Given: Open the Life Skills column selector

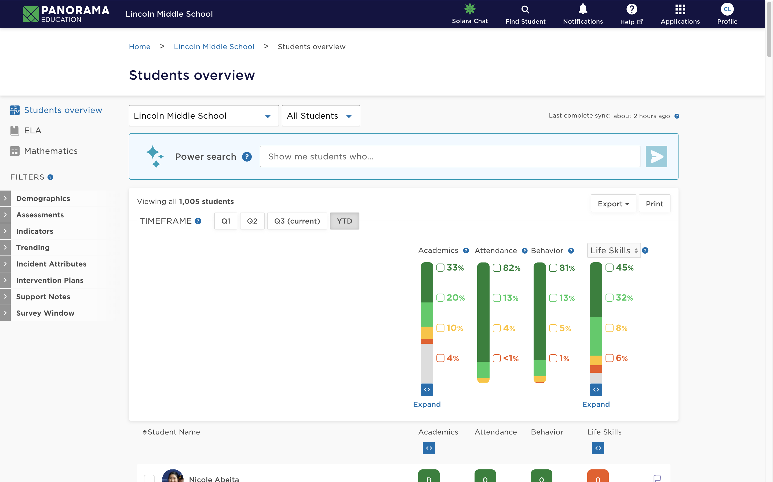Looking at the screenshot, I should coord(614,251).
